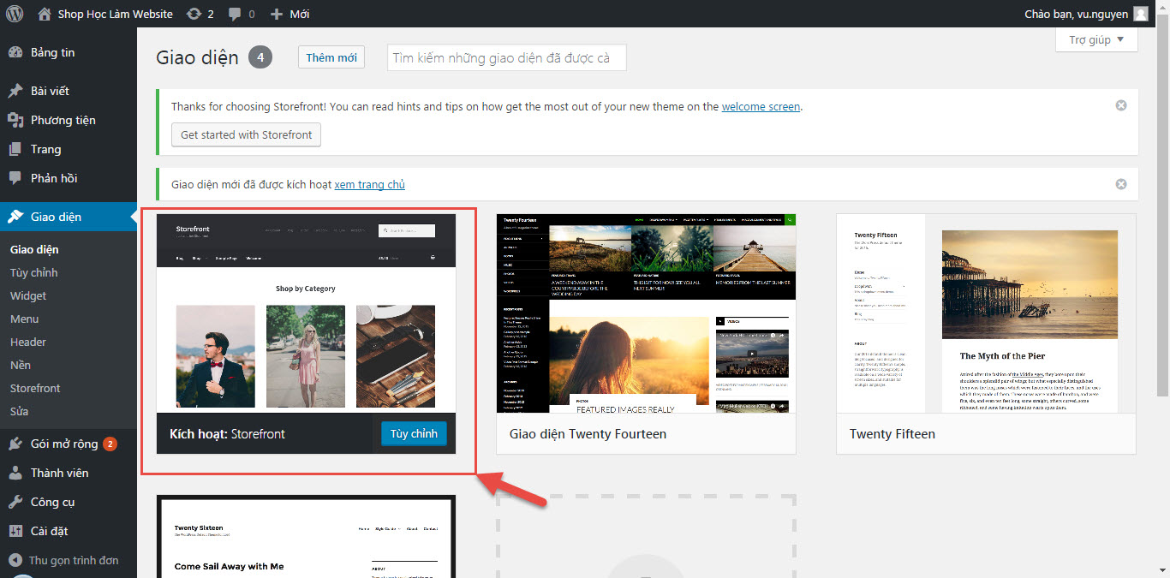Select Widget in Giao diện submenu

pyautogui.click(x=28, y=295)
